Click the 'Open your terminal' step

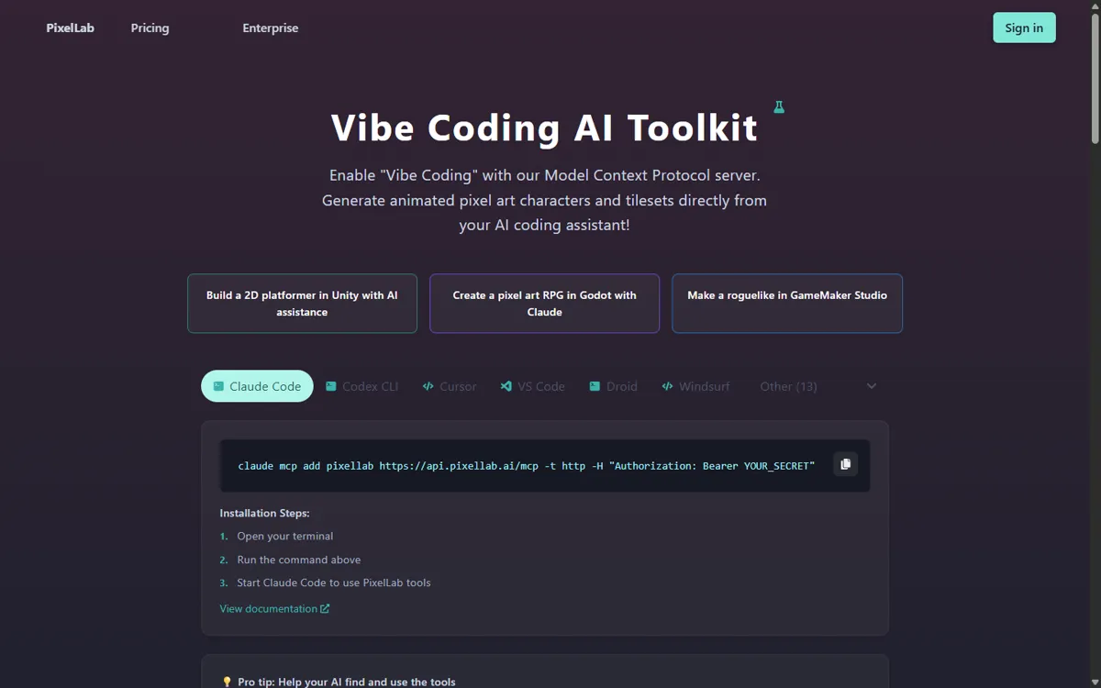pos(284,536)
